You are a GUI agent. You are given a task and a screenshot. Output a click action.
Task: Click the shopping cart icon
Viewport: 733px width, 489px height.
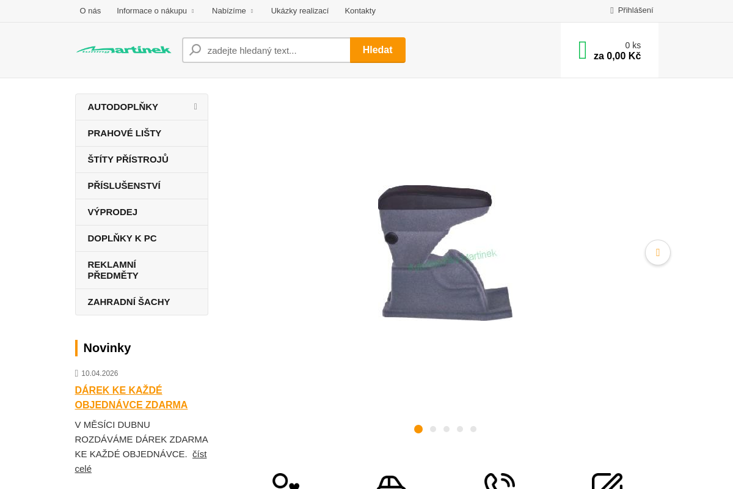(x=583, y=50)
